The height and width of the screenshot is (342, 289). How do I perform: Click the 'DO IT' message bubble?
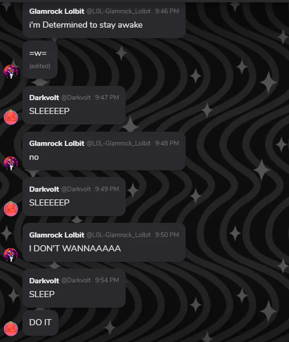[40, 323]
